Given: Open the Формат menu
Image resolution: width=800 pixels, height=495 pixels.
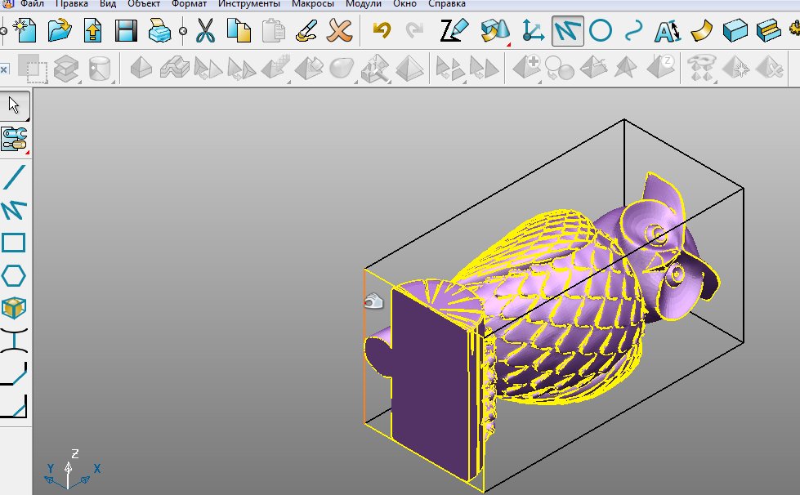Looking at the screenshot, I should (190, 3).
